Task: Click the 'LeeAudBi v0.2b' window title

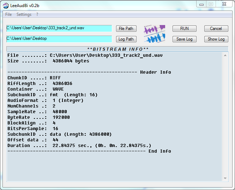Action: pos(25,6)
